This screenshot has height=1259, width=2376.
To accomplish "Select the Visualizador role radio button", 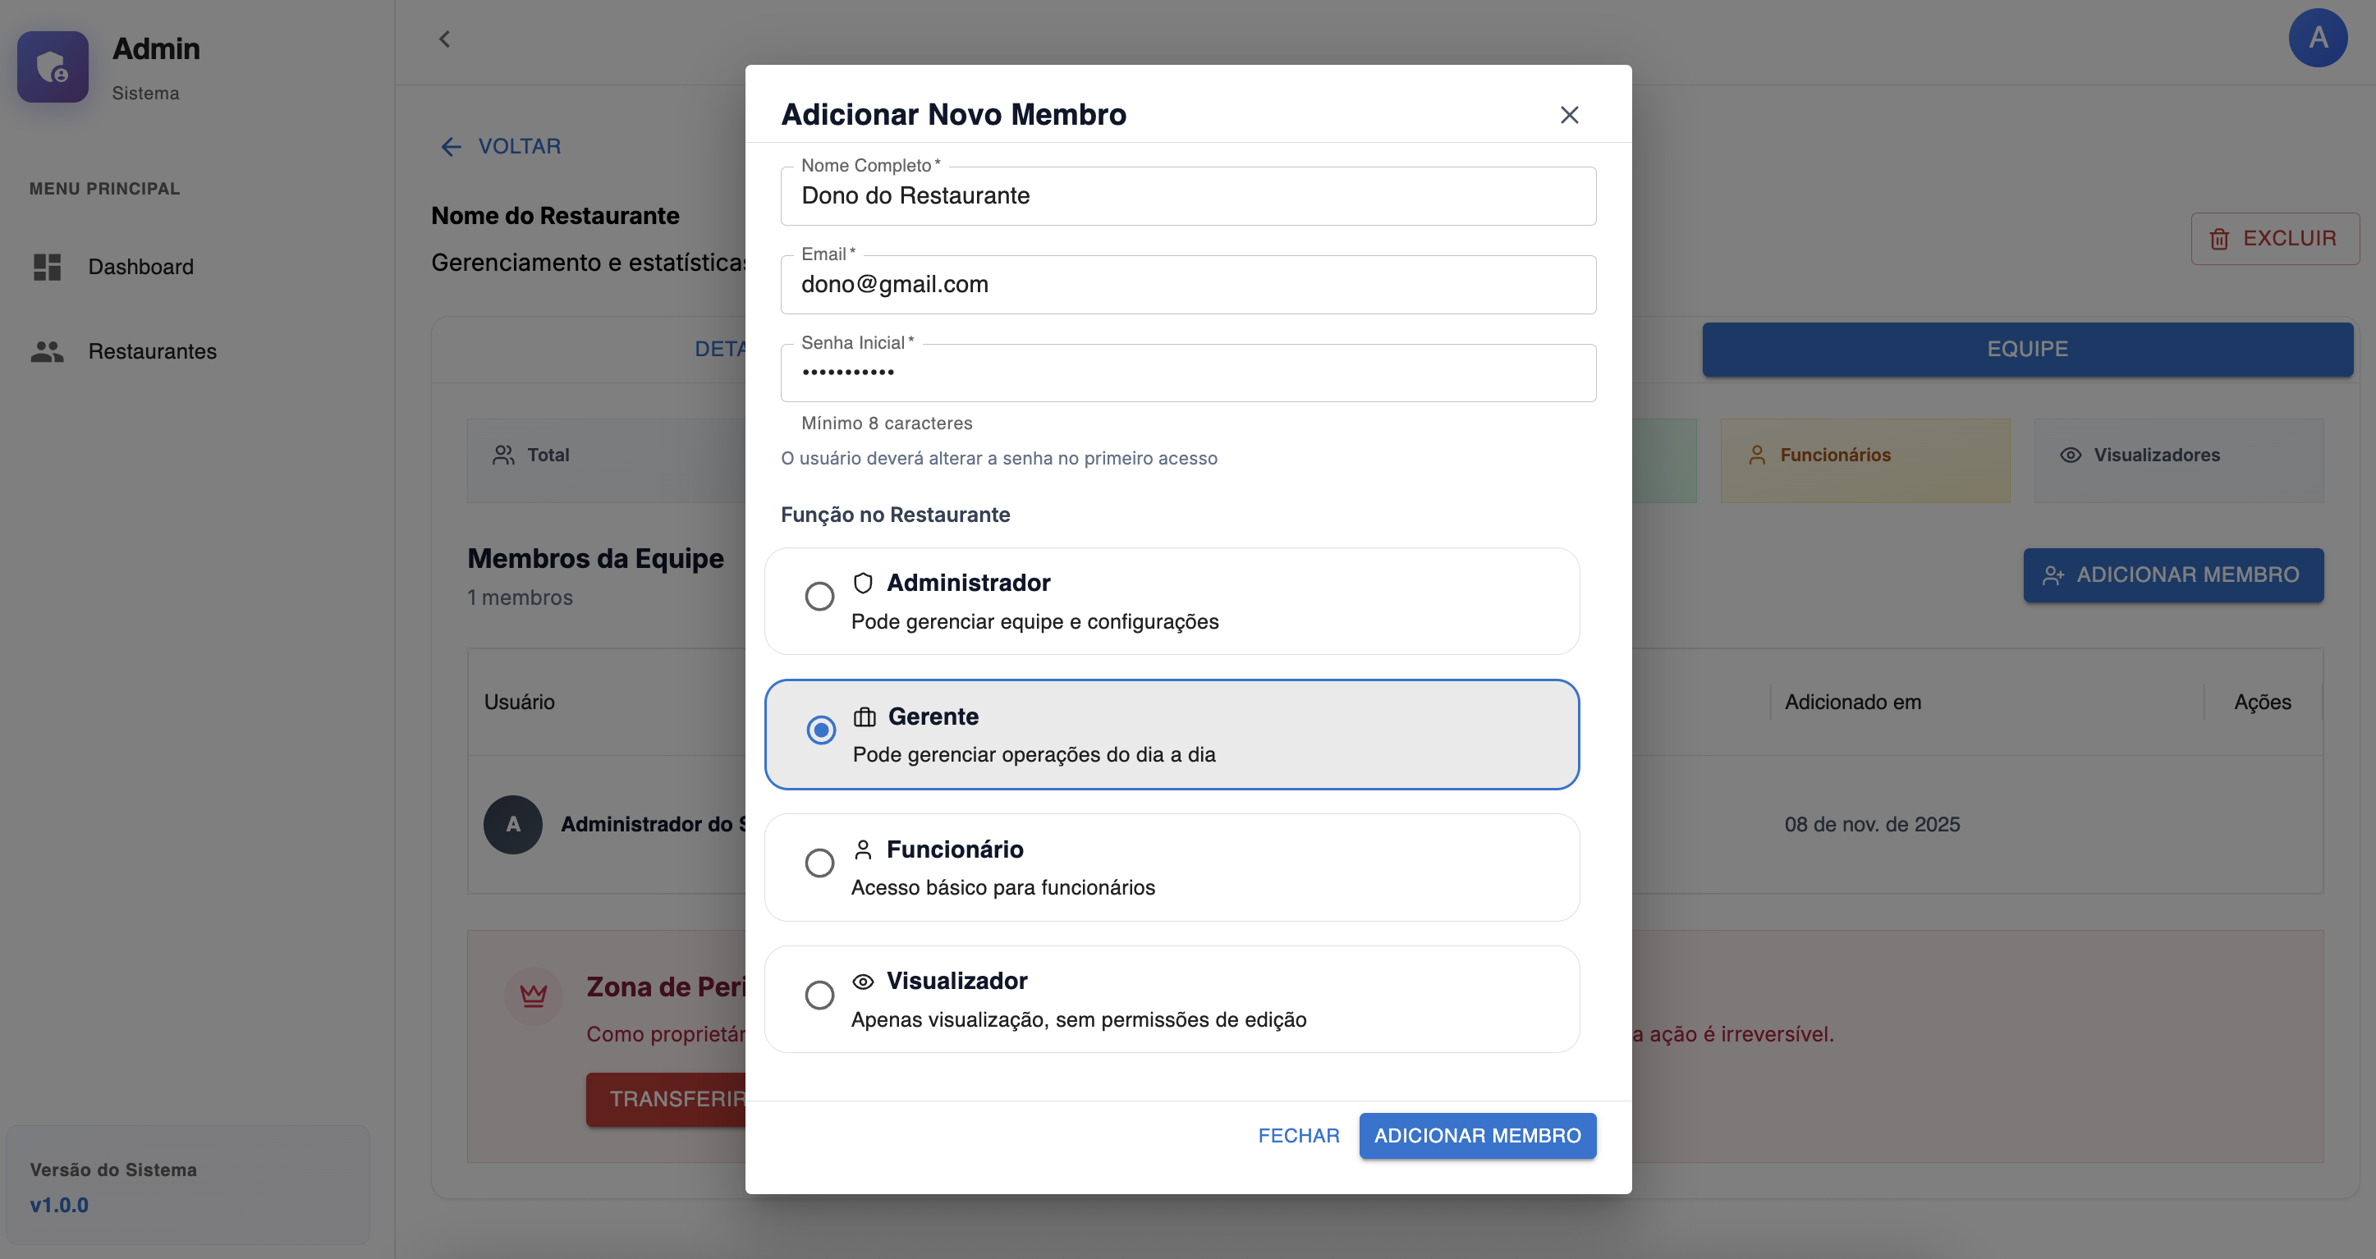I will 819,996.
